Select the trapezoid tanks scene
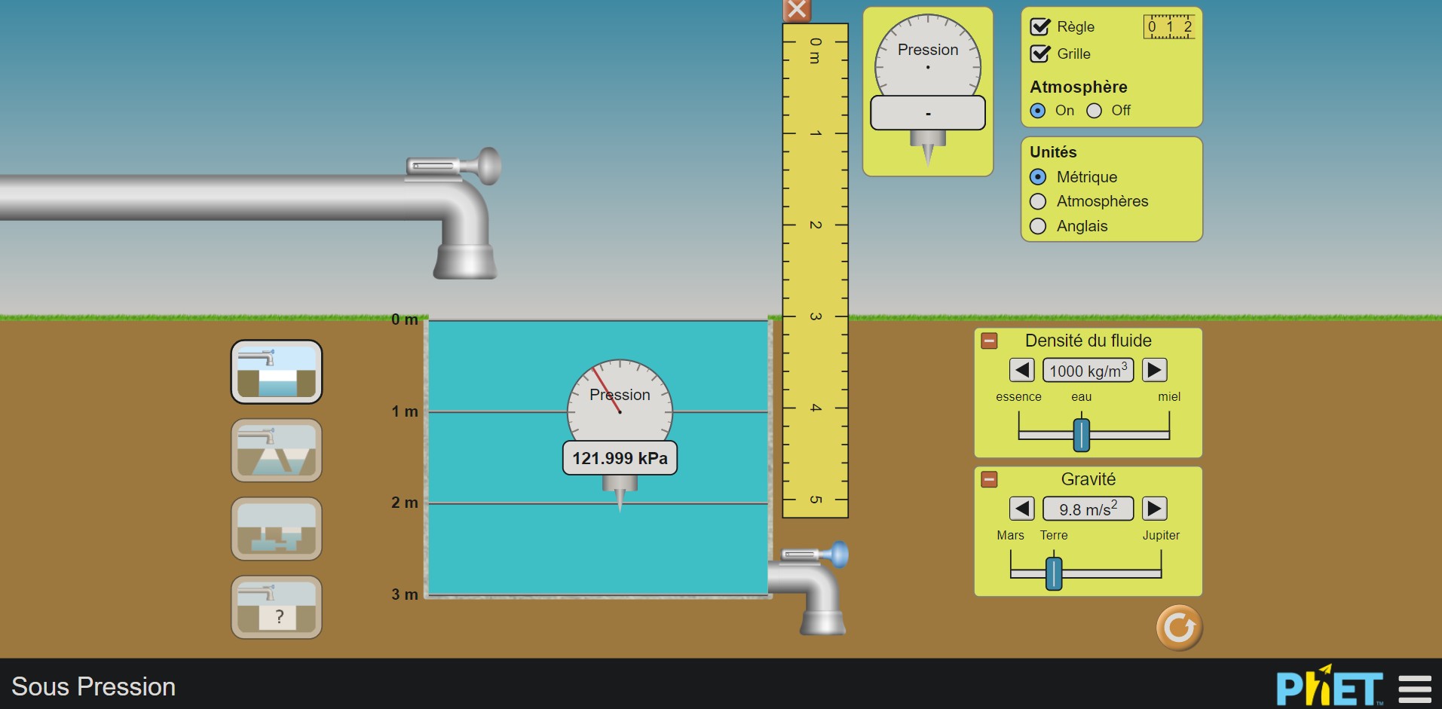Image resolution: width=1442 pixels, height=709 pixels. point(276,451)
